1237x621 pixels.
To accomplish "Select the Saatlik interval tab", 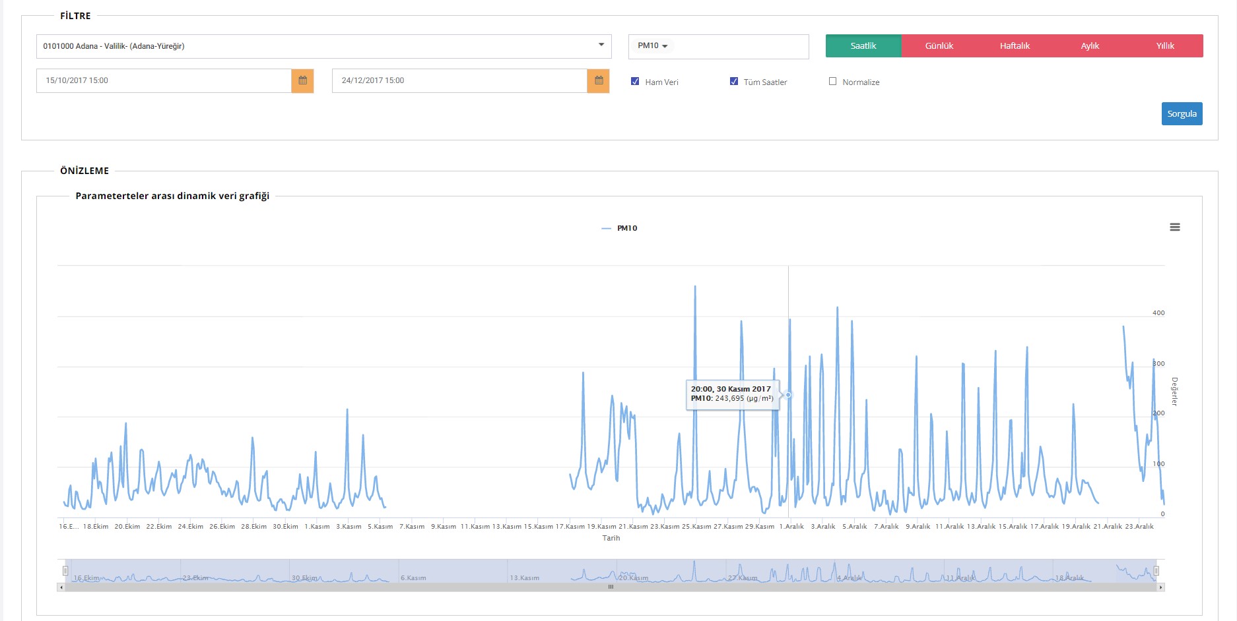I will pyautogui.click(x=863, y=46).
